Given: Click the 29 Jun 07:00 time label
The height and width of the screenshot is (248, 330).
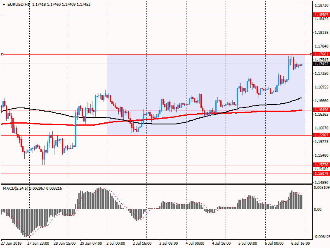Looking at the screenshot, I should [90, 243].
